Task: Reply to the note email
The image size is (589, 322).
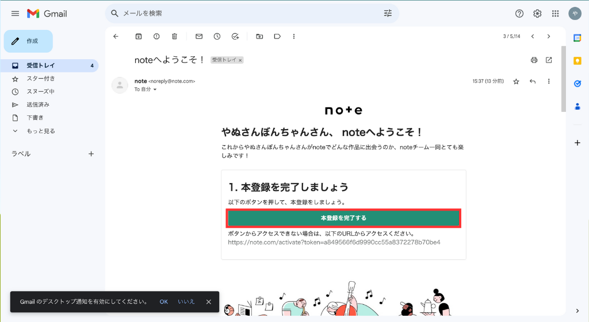Action: point(532,82)
